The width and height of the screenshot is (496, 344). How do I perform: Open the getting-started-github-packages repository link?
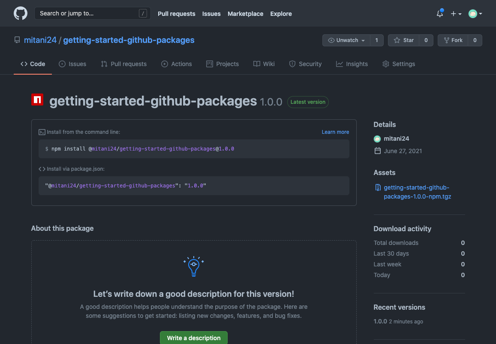pyautogui.click(x=129, y=40)
